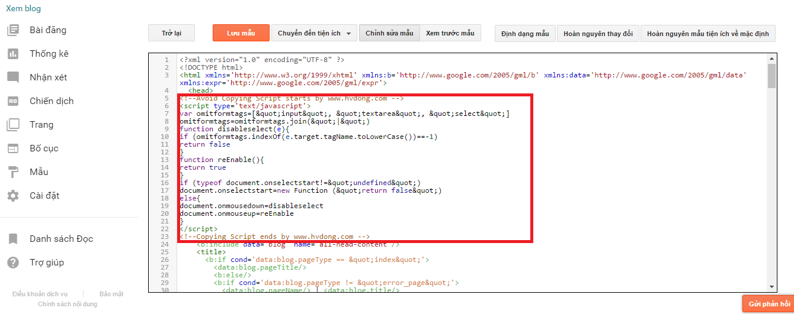Click the closing </script> tag line
Image resolution: width=794 pixels, height=314 pixels.
[x=198, y=229]
